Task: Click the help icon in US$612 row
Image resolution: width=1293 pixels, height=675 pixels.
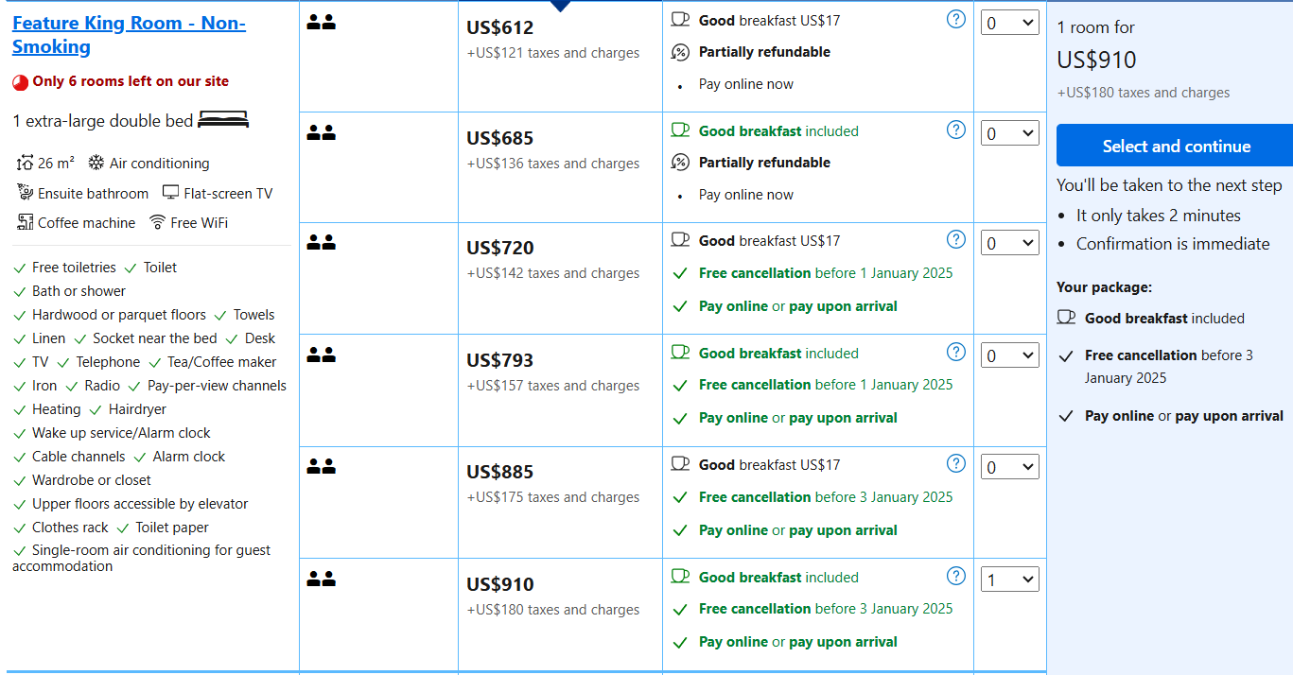Action: point(956,19)
